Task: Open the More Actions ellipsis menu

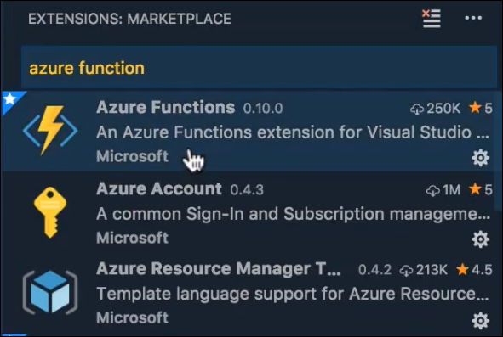Action: pos(473,18)
